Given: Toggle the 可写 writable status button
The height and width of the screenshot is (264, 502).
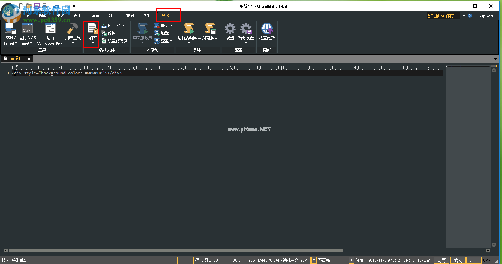Looking at the screenshot, I should [x=442, y=260].
